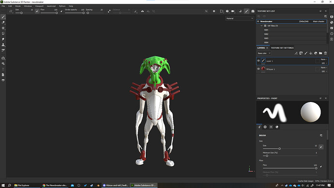
Task: Open the History sidebar clock icon
Action: click(332, 34)
